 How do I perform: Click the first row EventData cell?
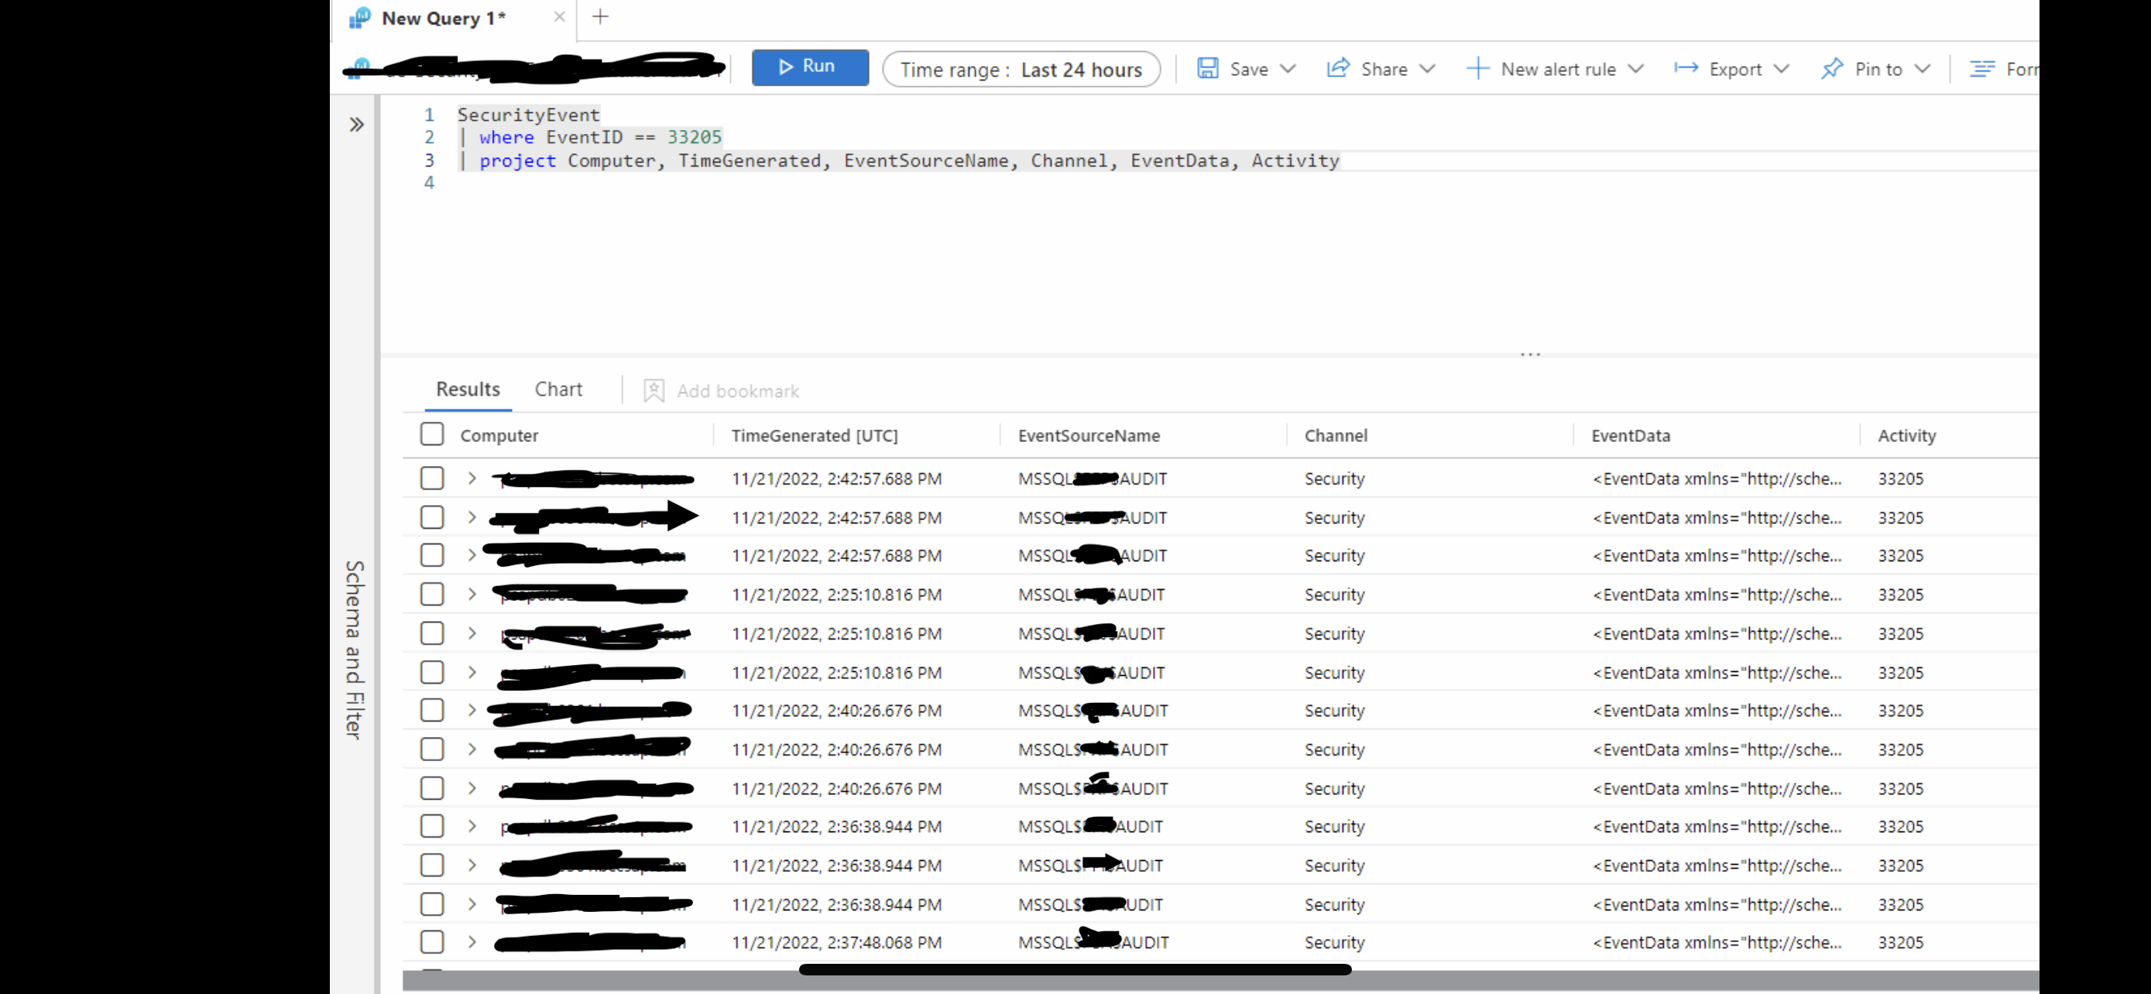pos(1717,479)
